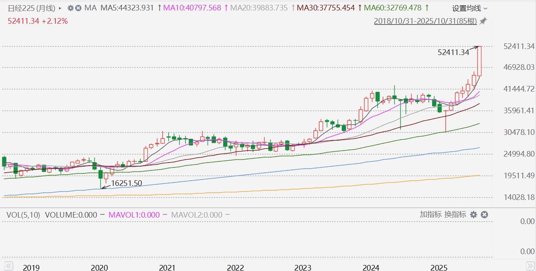The image size is (536, 271).
Task: Click the 2020 marker on time axis
Action: [99, 267]
